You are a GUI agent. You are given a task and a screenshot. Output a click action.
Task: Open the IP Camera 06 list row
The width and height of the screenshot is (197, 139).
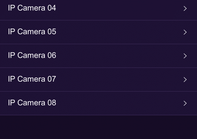click(x=98, y=56)
